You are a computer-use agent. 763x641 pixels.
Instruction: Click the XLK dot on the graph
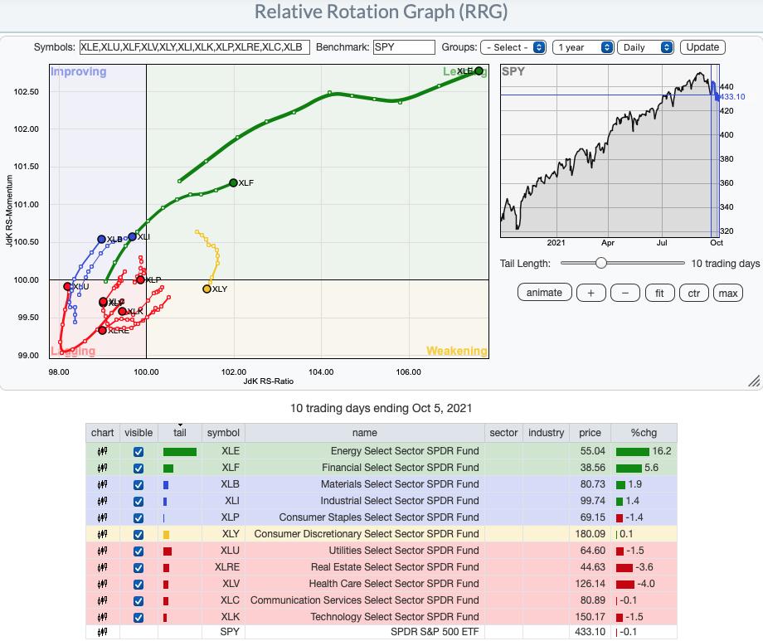pos(122,311)
